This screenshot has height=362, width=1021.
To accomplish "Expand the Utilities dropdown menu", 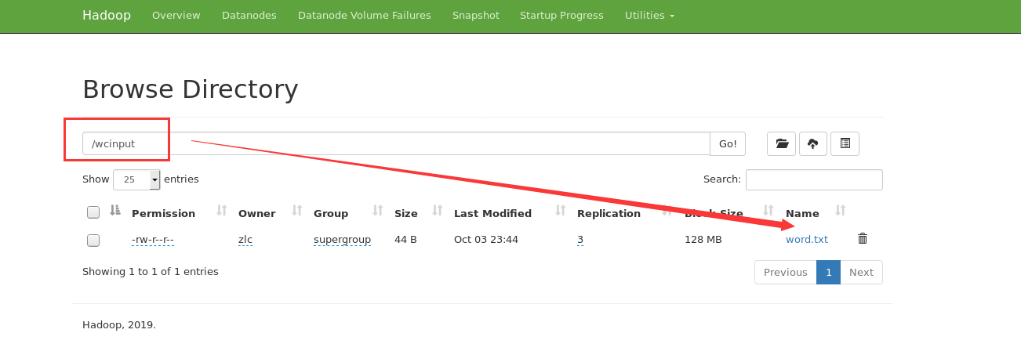I will pyautogui.click(x=649, y=16).
